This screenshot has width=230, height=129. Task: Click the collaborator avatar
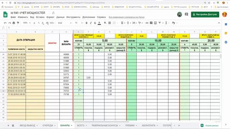pyautogui.click(x=180, y=14)
